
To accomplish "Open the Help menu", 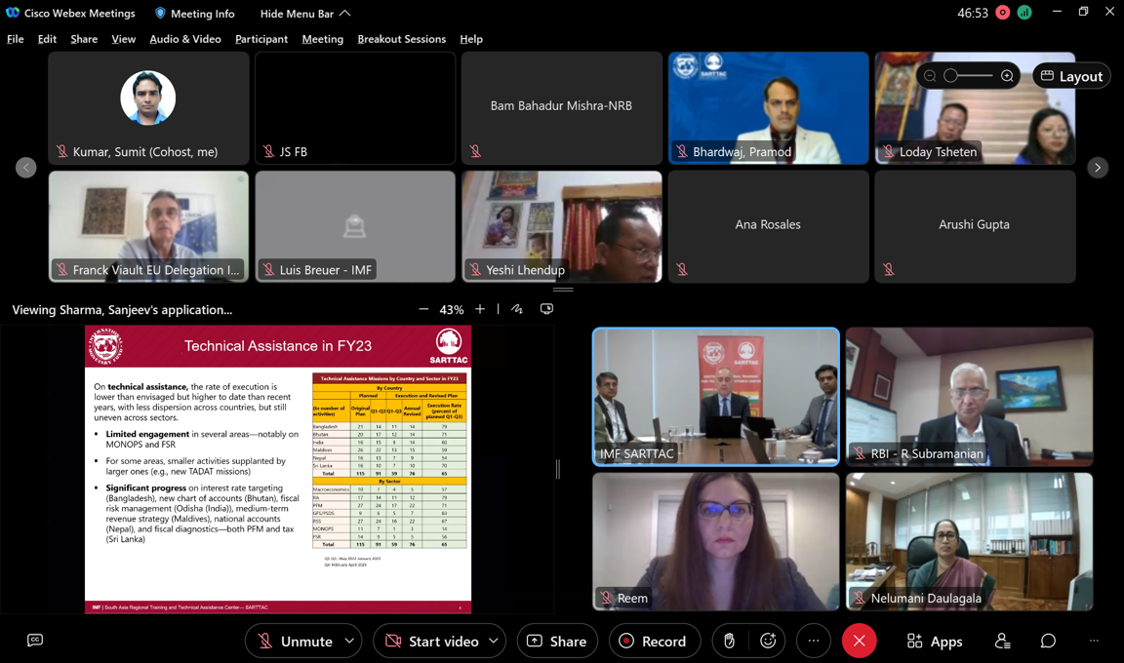I will (x=471, y=39).
